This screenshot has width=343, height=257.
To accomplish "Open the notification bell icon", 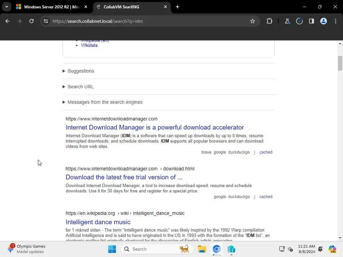I will (321, 249).
